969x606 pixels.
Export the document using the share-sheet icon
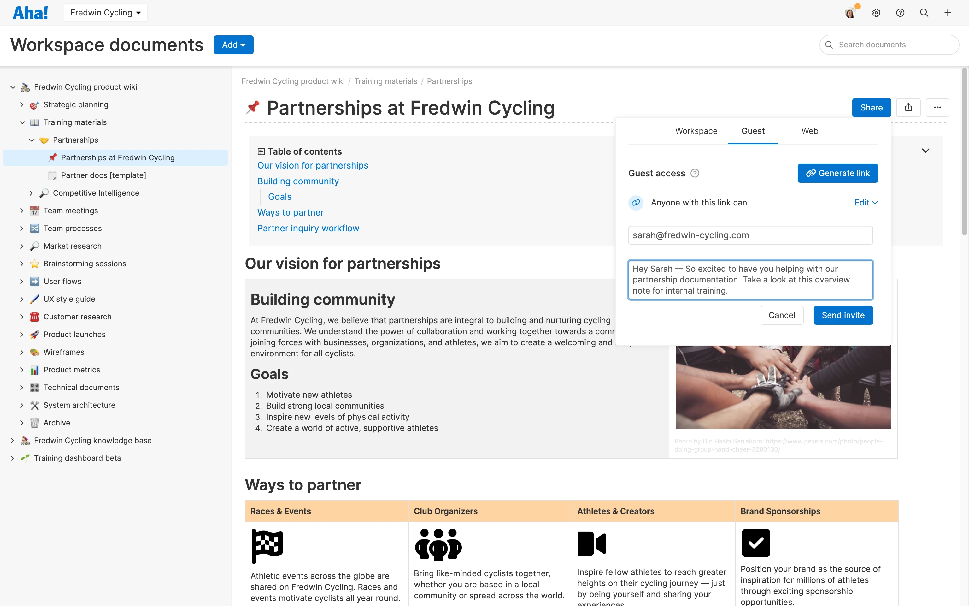908,107
